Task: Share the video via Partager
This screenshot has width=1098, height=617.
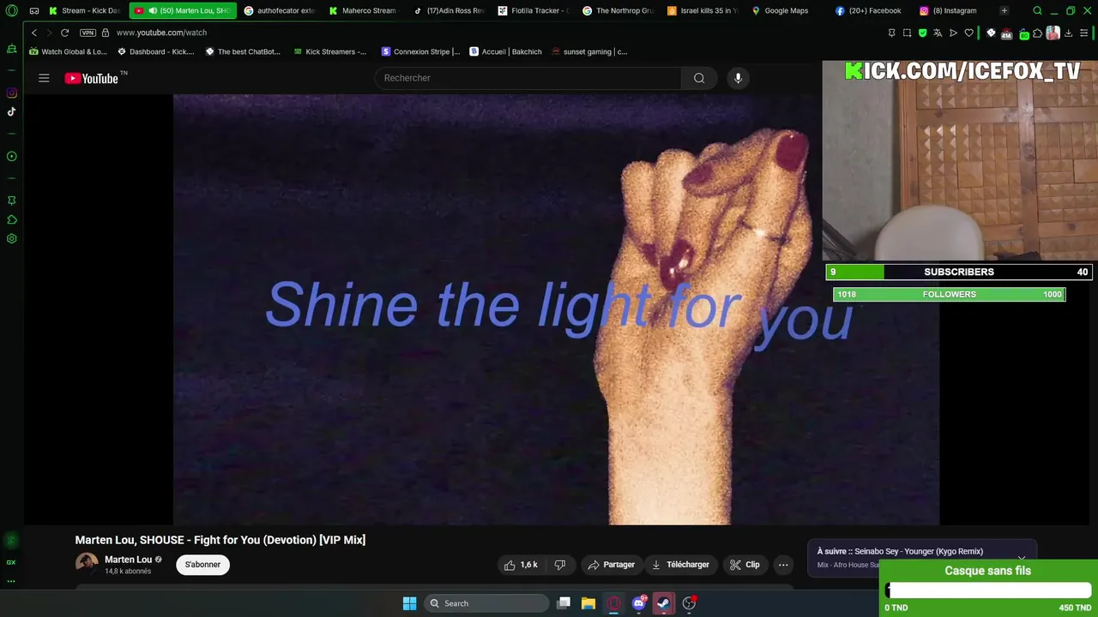Action: pos(611,565)
